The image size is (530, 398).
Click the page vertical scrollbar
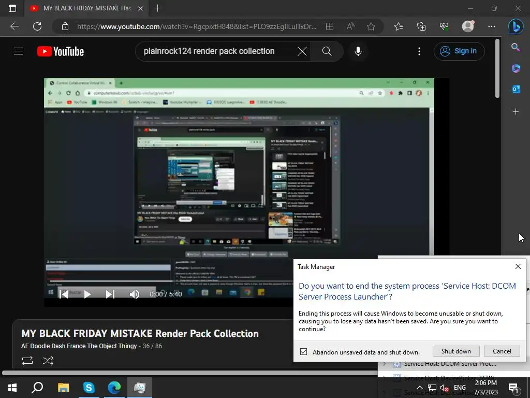[497, 69]
